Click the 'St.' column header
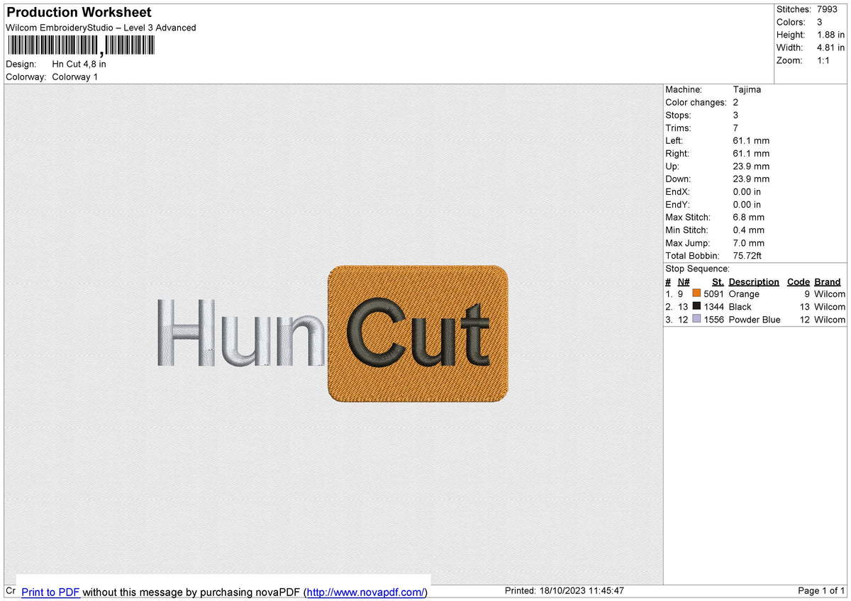The height and width of the screenshot is (601, 851). tap(718, 281)
